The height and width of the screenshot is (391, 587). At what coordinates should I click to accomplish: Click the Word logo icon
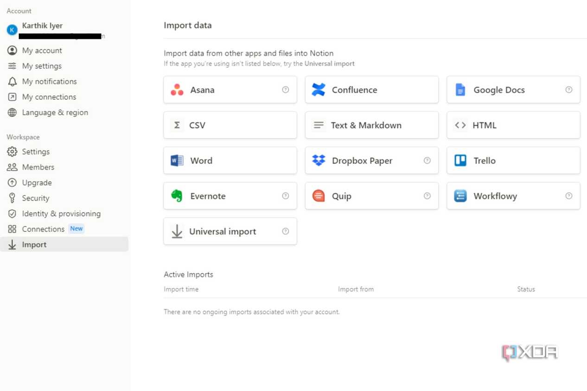[x=177, y=161]
